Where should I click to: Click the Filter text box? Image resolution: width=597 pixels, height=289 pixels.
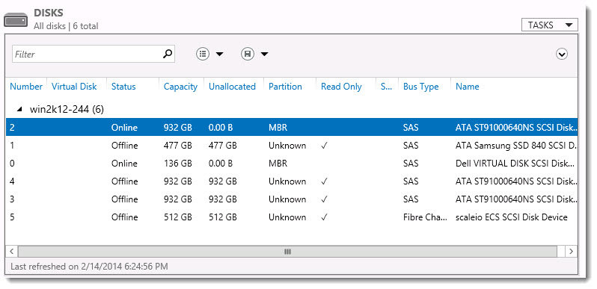94,54
